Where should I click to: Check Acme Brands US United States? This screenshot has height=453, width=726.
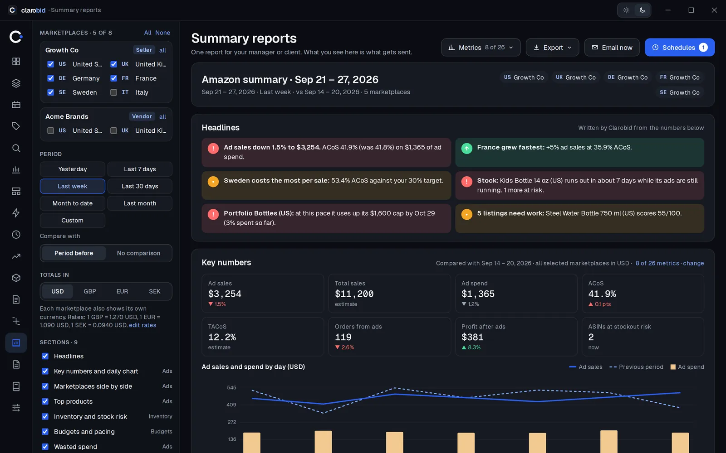click(51, 130)
